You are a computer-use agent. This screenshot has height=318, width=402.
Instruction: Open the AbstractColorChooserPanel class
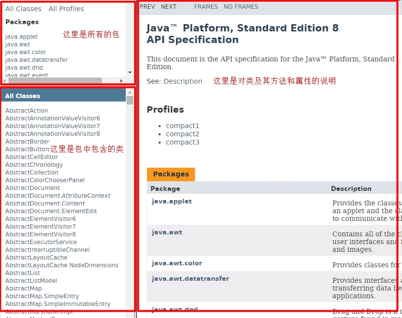coord(45,180)
